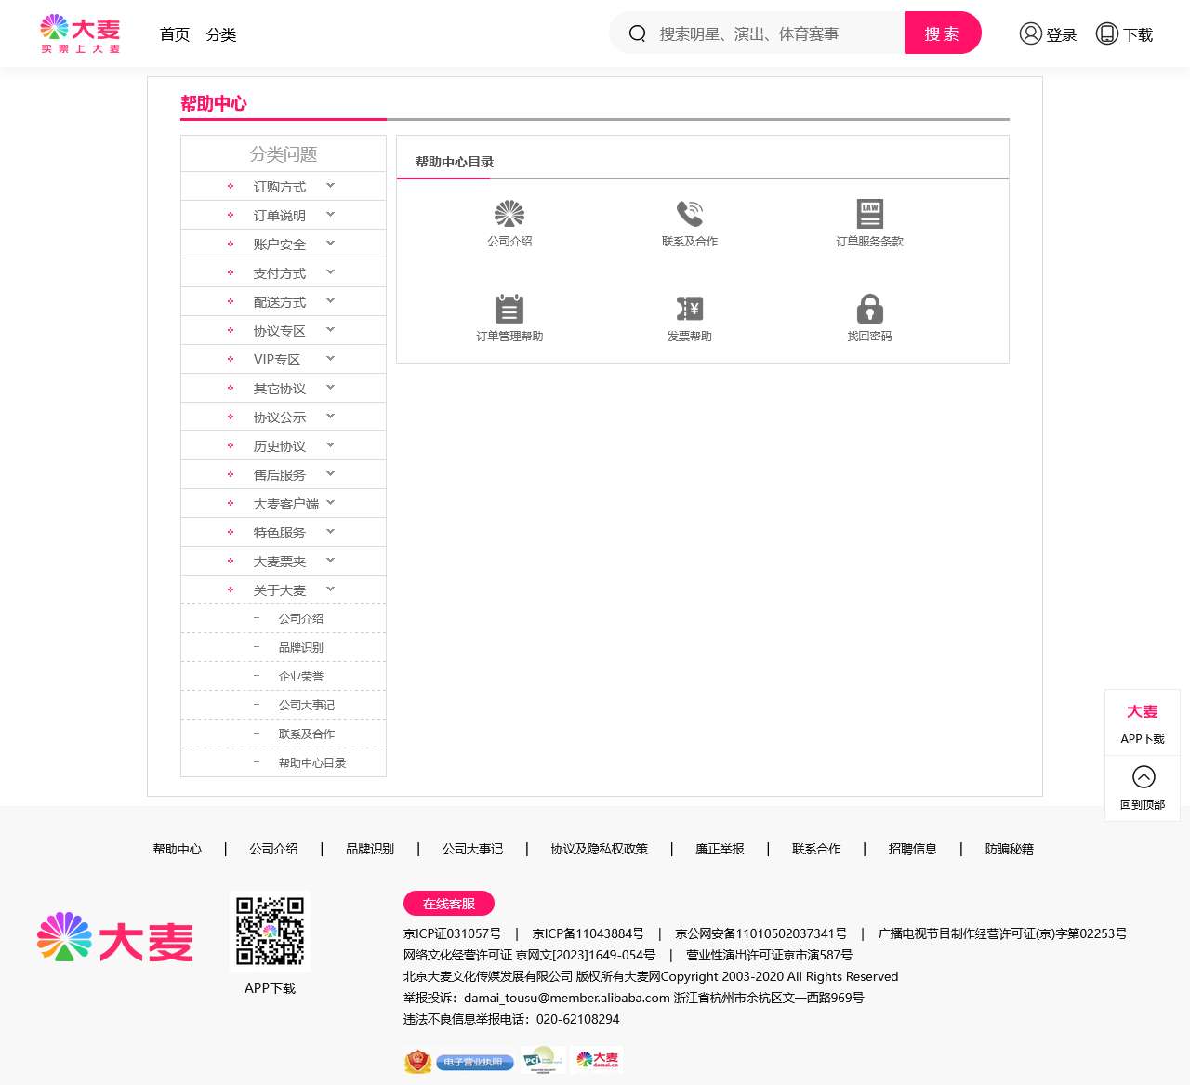
Task: Open the Damai logo homepage link
Action: pyautogui.click(x=81, y=33)
